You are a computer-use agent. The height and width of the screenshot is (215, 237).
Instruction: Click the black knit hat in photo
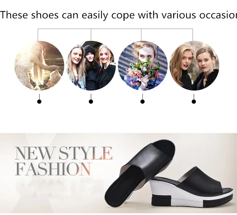coord(89,50)
